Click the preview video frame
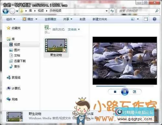Screen dimensions: 162x125 (125, 61)
